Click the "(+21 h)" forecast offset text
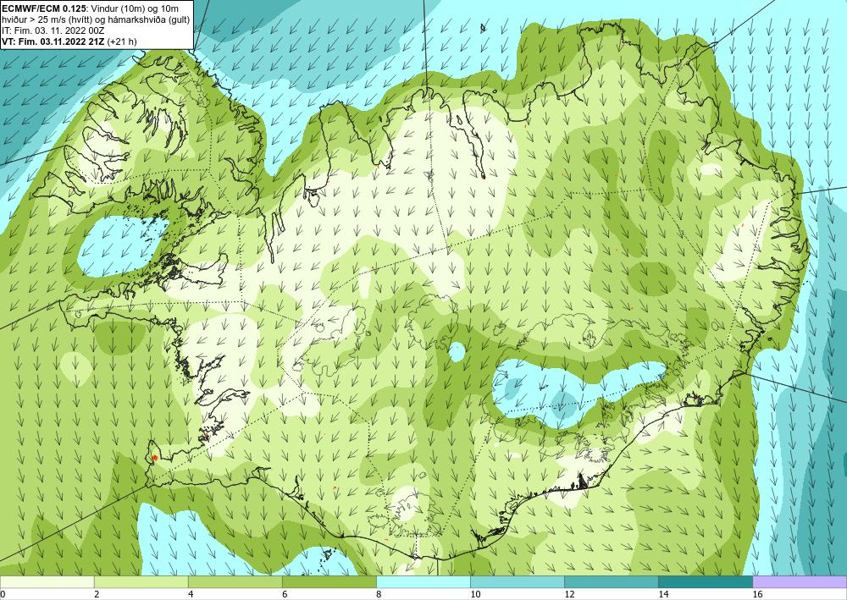Image resolution: width=847 pixels, height=600 pixels. tap(122, 41)
